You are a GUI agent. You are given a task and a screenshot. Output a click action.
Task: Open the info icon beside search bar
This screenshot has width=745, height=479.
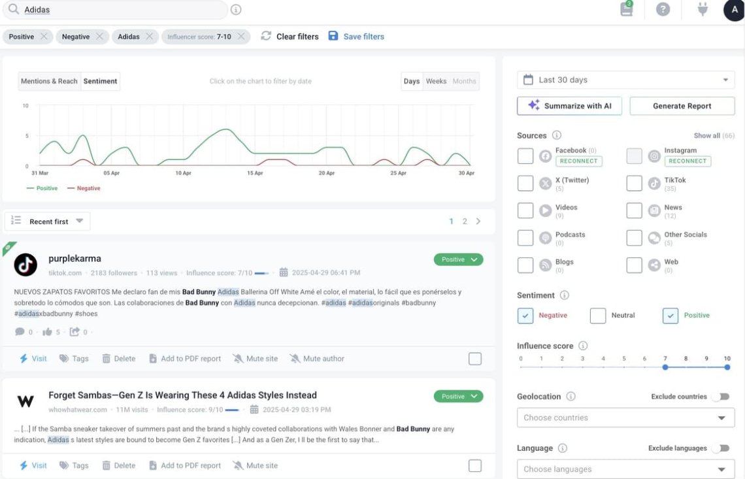pyautogui.click(x=236, y=10)
